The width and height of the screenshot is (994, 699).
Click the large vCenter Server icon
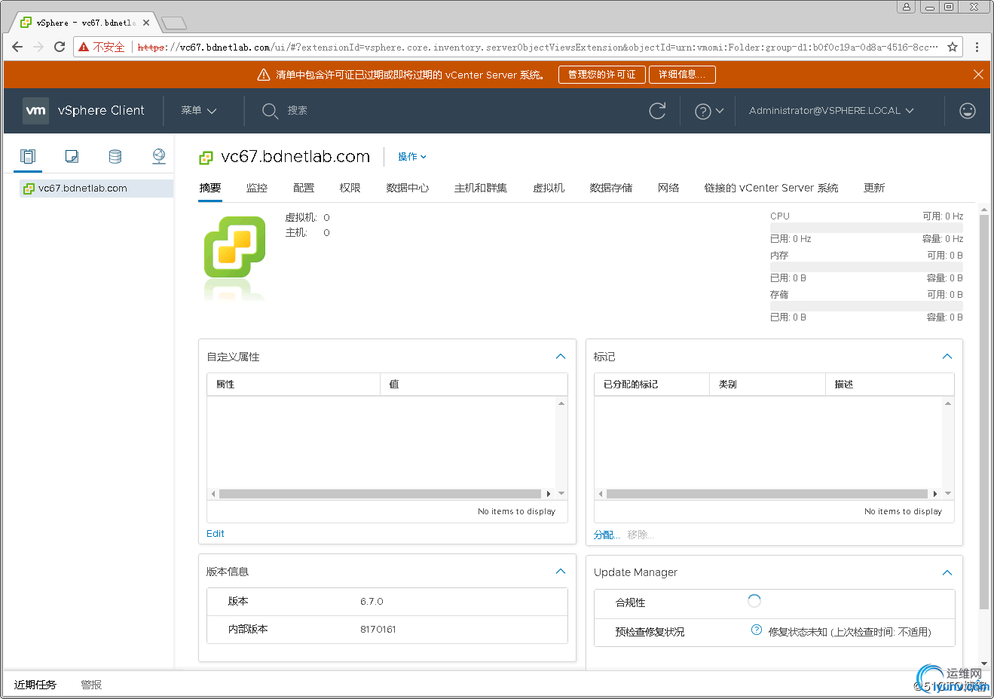point(235,247)
